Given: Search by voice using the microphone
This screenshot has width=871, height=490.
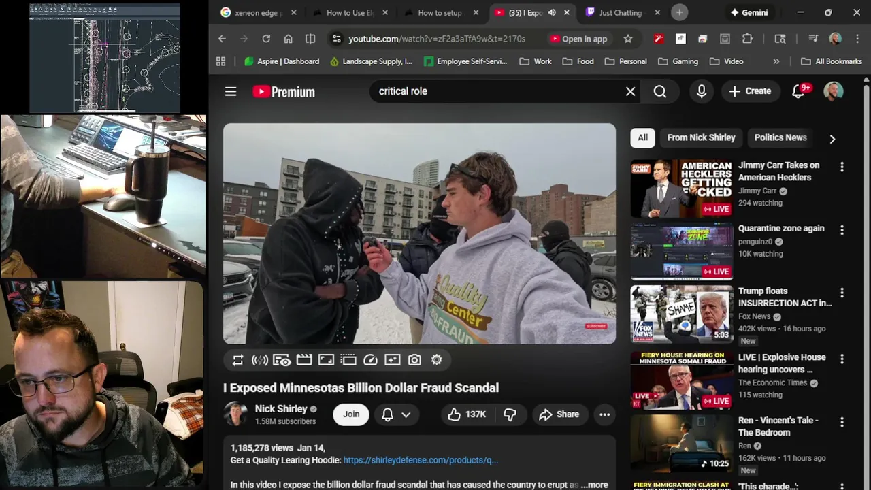Looking at the screenshot, I should (x=702, y=91).
